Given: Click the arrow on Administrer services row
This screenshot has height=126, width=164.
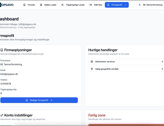Looking at the screenshot, I should [x=162, y=61].
